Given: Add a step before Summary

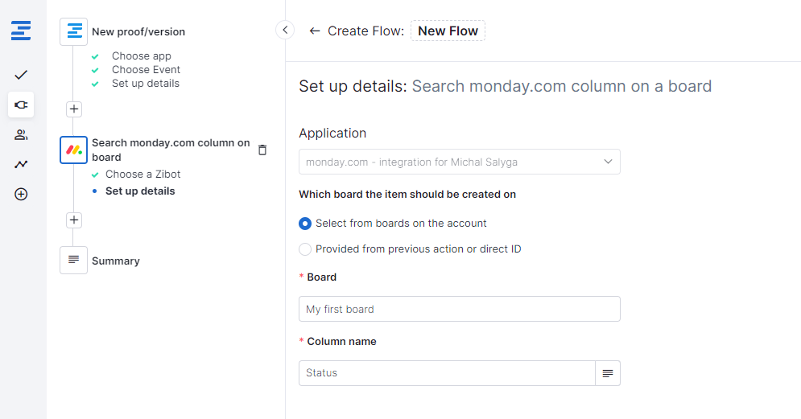Looking at the screenshot, I should point(74,220).
